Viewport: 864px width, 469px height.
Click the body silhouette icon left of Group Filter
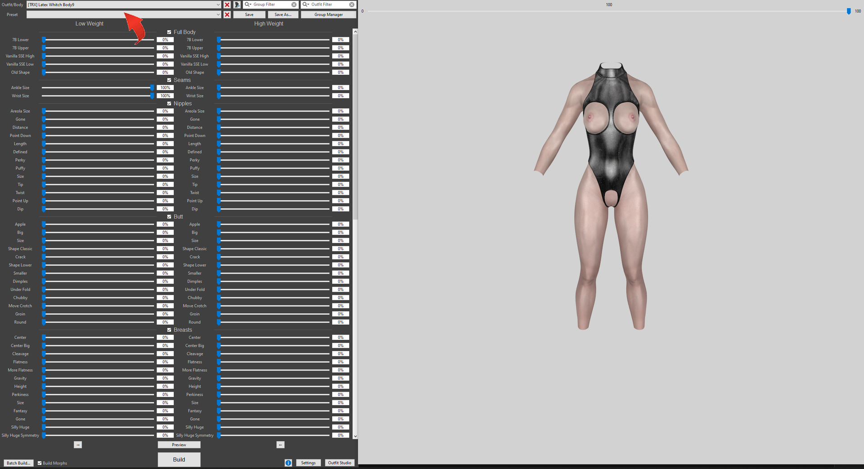237,5
